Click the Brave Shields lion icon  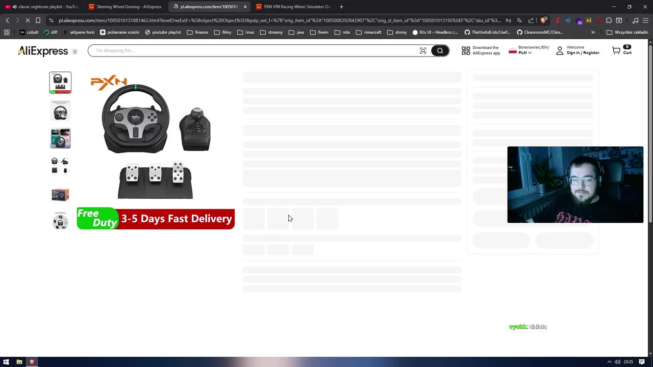pos(543,20)
